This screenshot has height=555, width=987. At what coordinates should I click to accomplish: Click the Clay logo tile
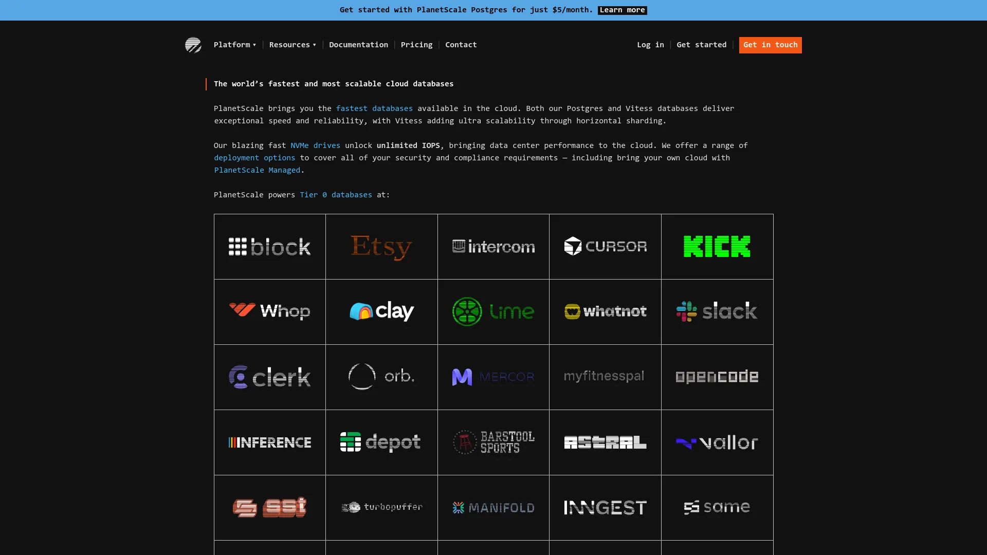pos(381,312)
